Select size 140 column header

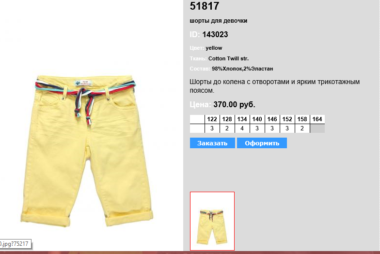257,119
